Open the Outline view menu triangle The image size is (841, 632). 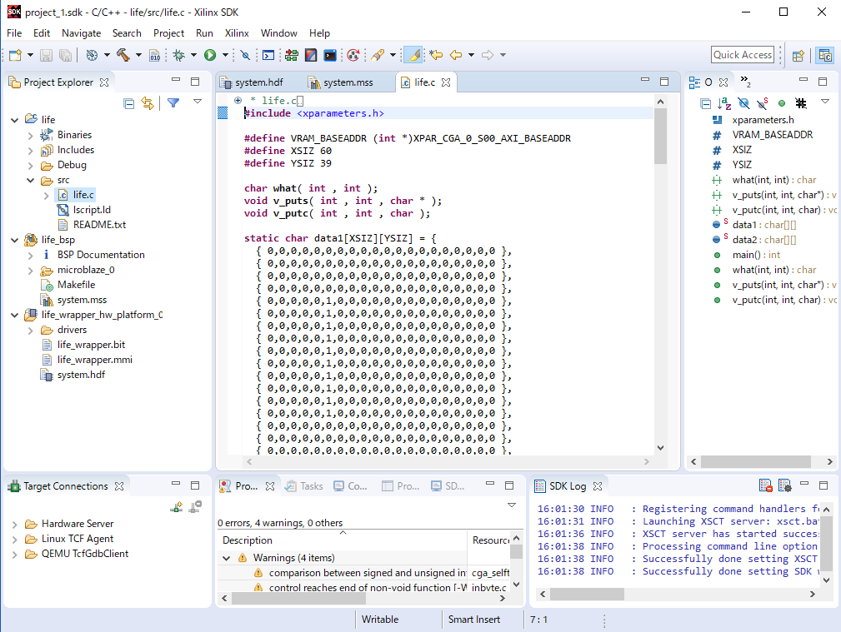point(825,102)
